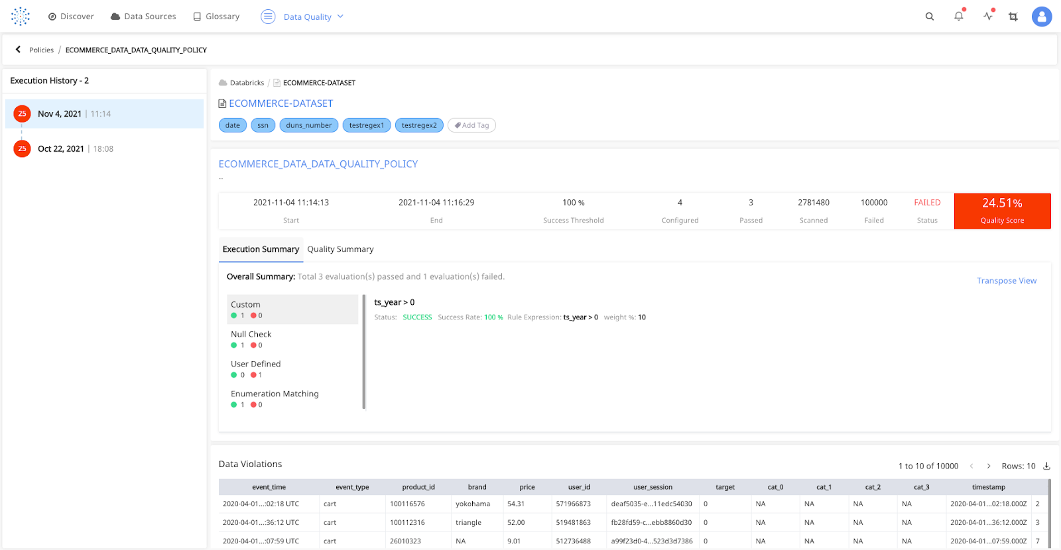Viewport: 1061px width, 550px height.
Task: Click timestamp column header
Action: [x=988, y=487]
